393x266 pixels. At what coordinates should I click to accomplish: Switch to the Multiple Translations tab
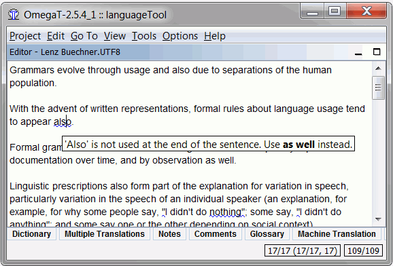click(x=105, y=234)
